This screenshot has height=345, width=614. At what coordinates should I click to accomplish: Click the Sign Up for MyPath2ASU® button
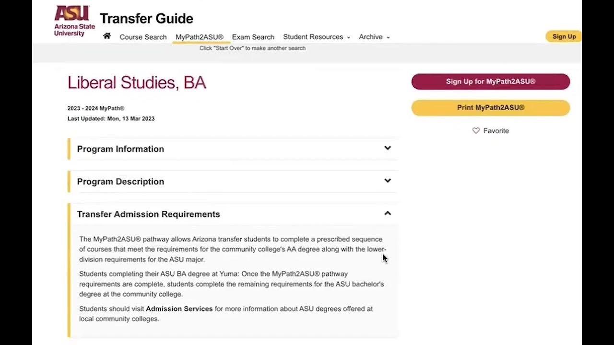[491, 81]
